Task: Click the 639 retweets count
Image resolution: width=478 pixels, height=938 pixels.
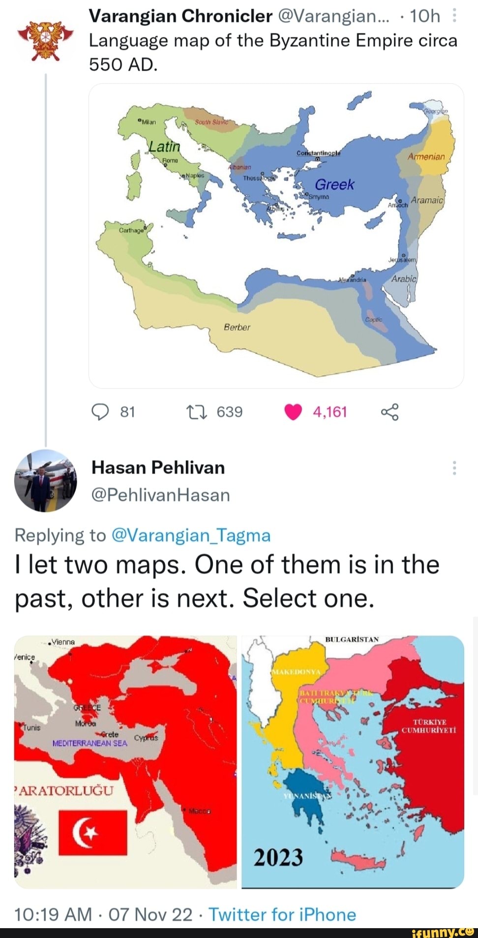Action: (230, 412)
